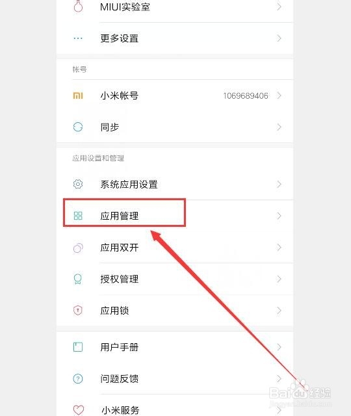Tap the 授权管理 badge icon
The width and height of the screenshot is (351, 416).
tap(78, 279)
